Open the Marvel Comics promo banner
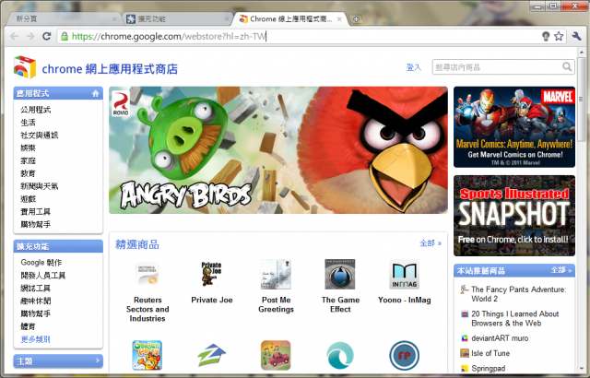590x378 pixels. pyautogui.click(x=514, y=127)
